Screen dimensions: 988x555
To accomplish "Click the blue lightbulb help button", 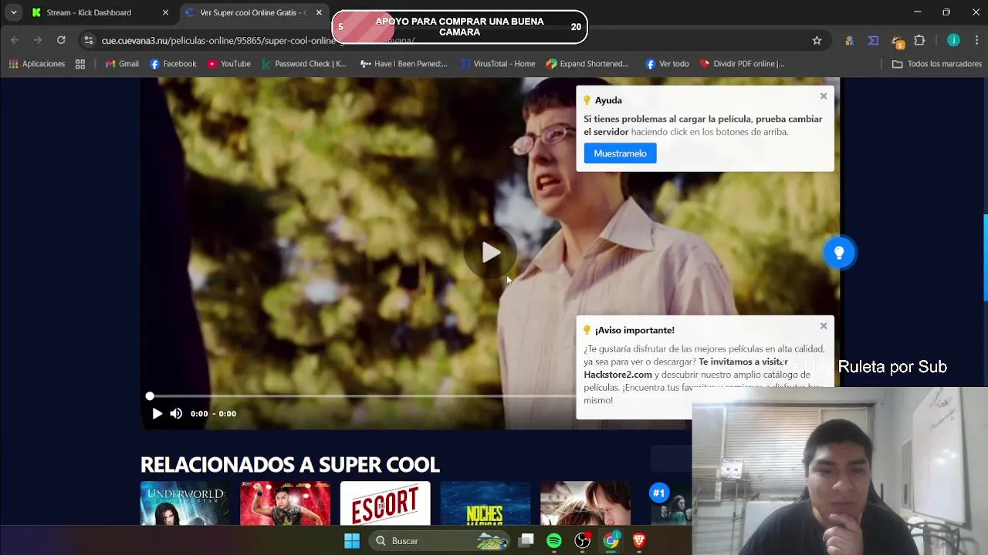I will coord(839,253).
